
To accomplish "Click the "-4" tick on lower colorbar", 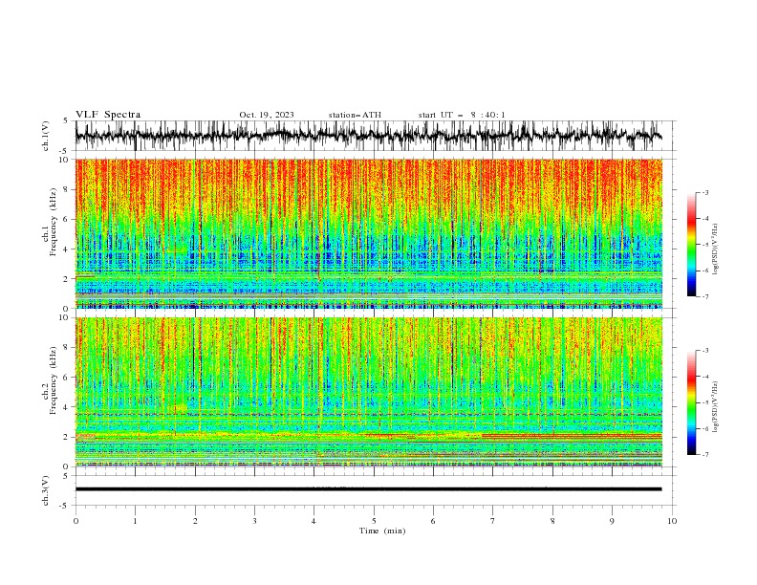I will 704,377.
